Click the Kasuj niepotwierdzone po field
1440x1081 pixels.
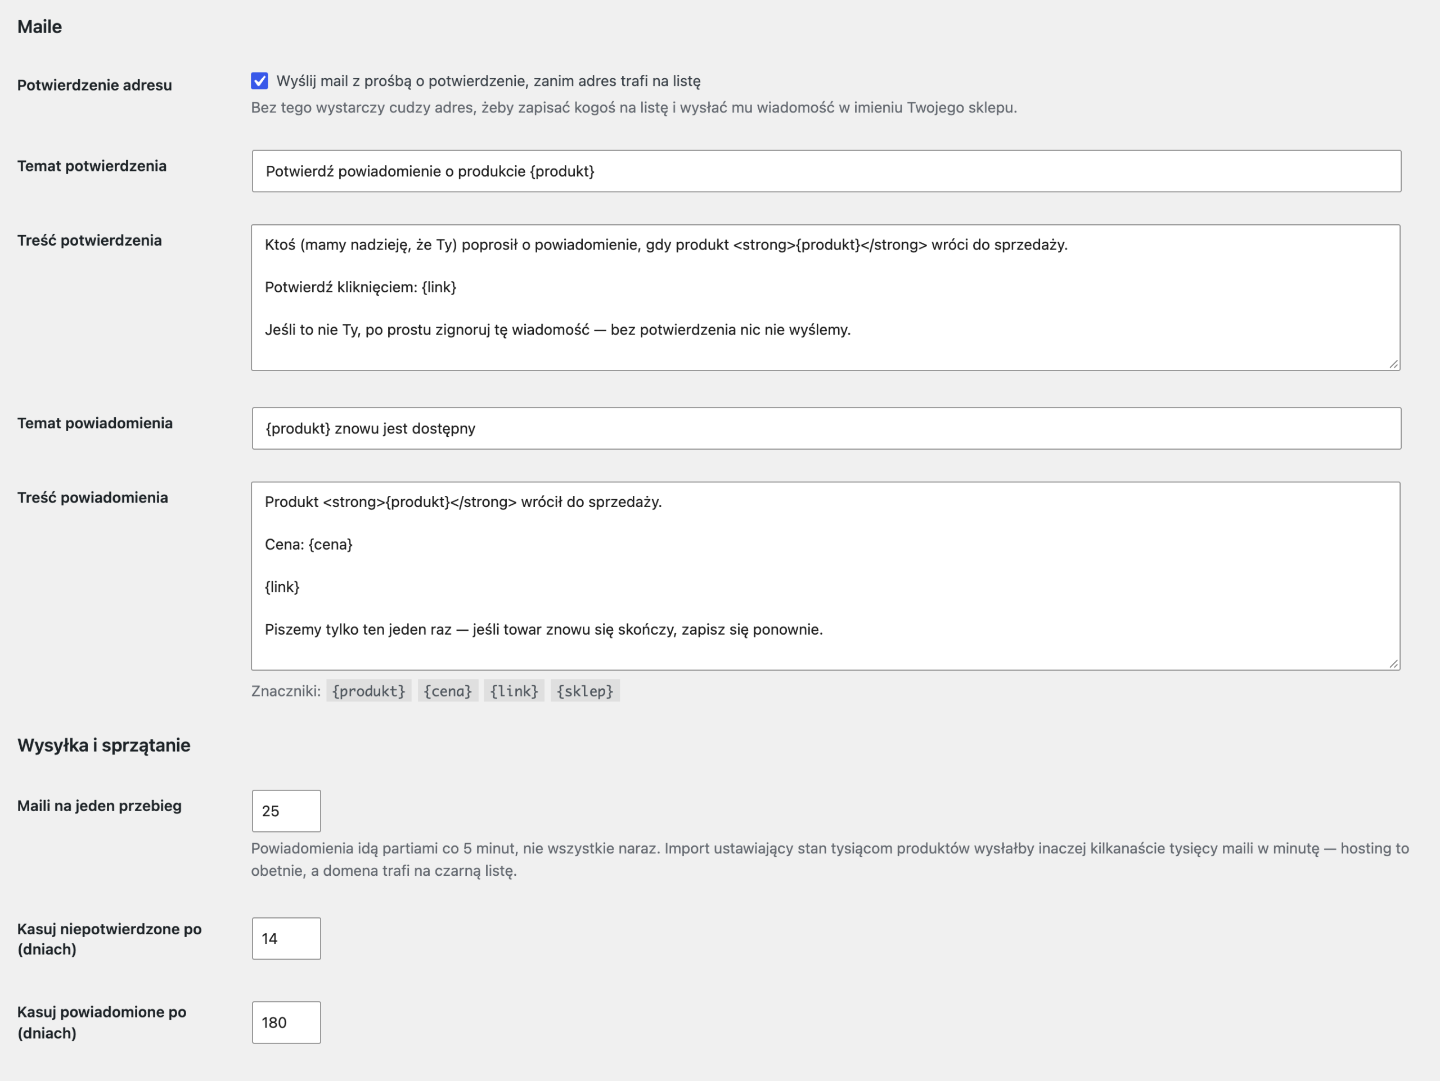pos(286,938)
